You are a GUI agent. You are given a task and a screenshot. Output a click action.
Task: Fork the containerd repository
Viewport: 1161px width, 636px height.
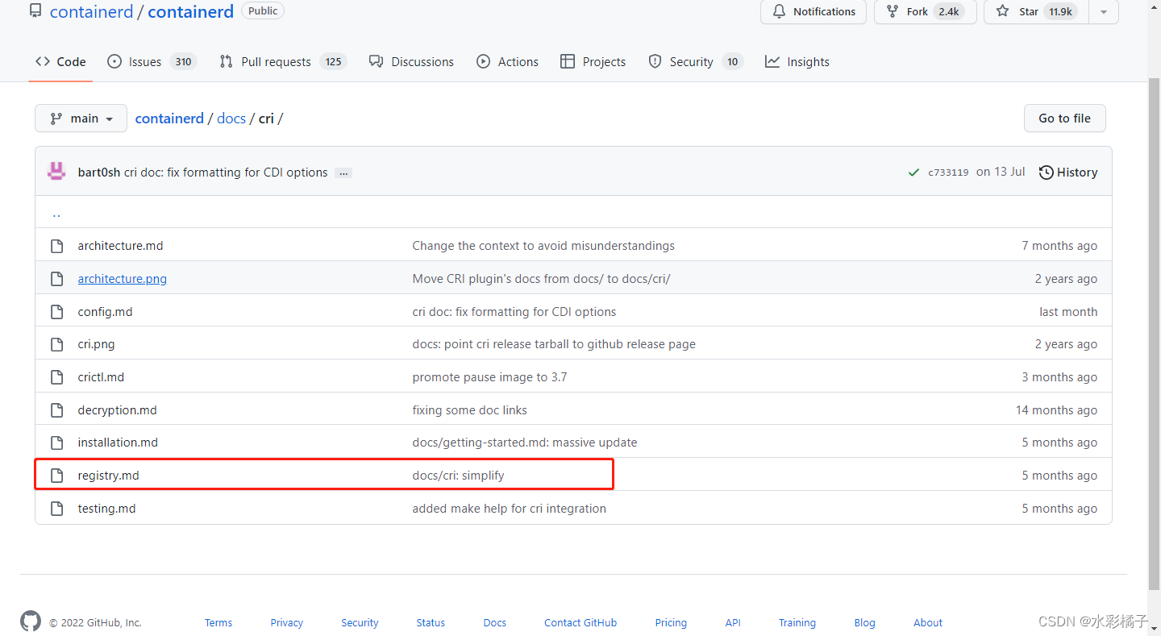pos(926,11)
